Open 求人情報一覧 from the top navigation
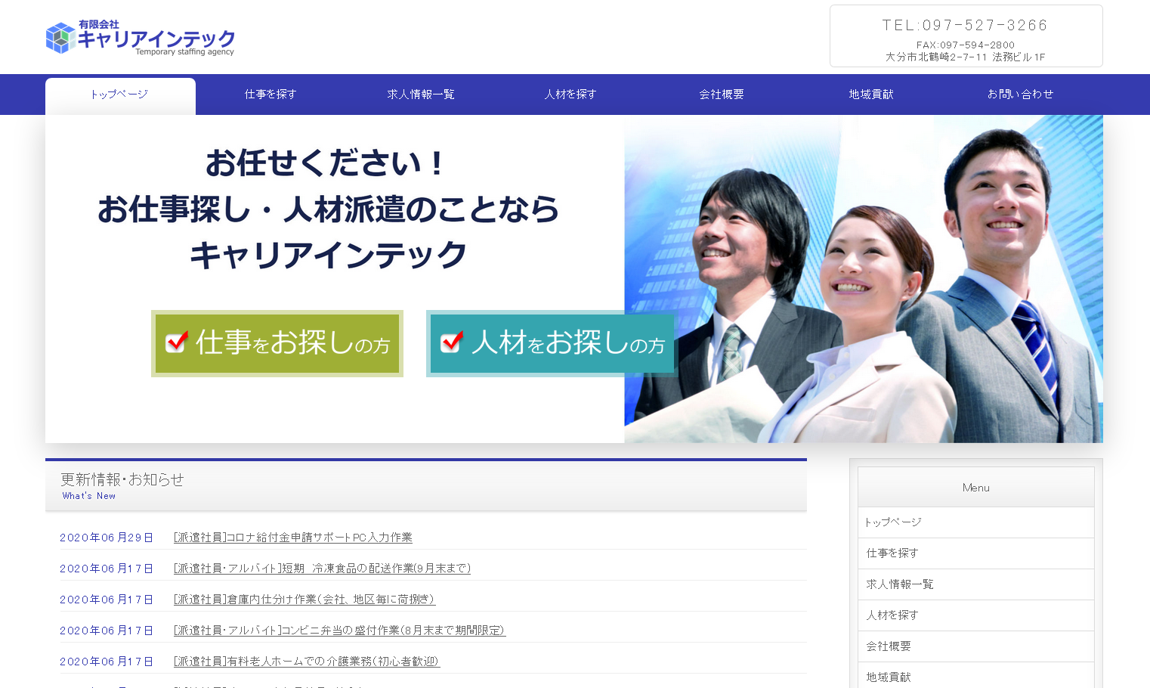This screenshot has width=1150, height=688. pyautogui.click(x=420, y=95)
